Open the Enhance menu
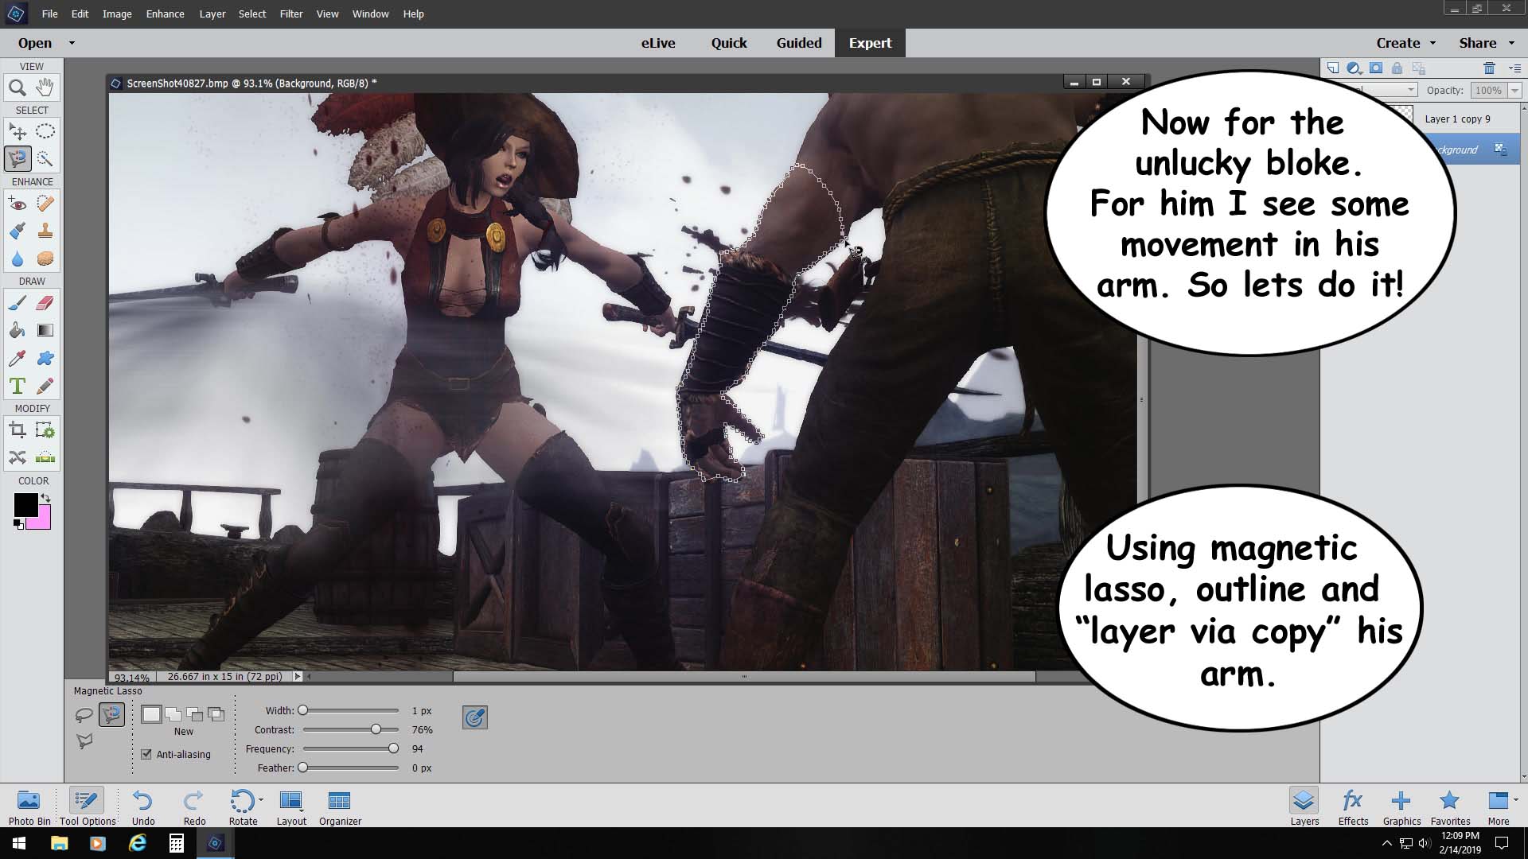 point(165,14)
